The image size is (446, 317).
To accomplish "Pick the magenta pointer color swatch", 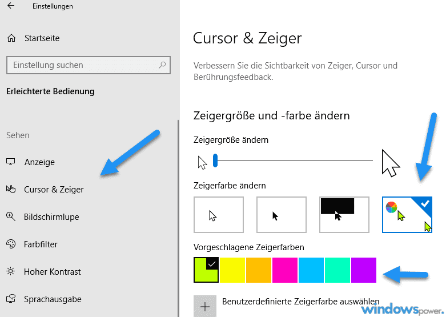I will (x=285, y=270).
